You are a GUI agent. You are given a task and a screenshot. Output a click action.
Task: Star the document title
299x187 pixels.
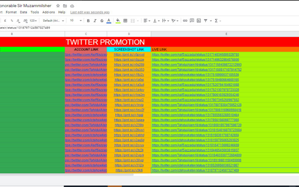tap(58, 6)
